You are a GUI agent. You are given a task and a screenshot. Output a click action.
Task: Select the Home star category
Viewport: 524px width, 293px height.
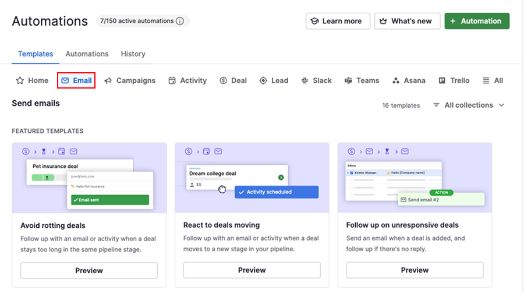(x=32, y=80)
